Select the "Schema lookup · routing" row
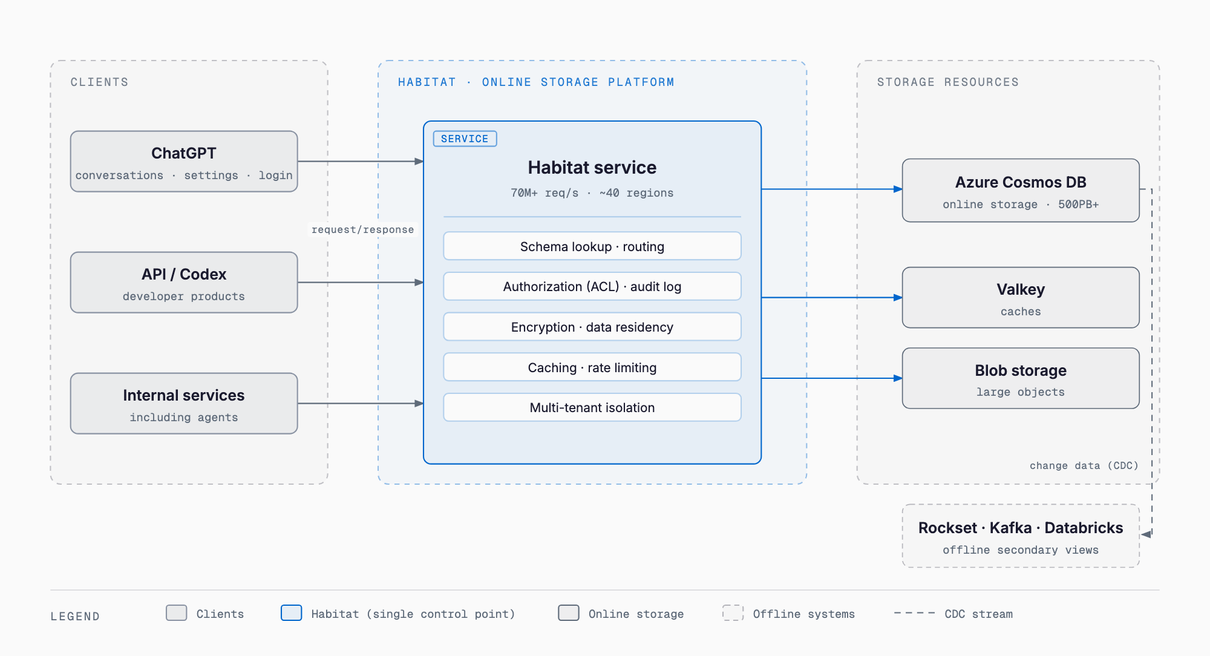 (592, 246)
